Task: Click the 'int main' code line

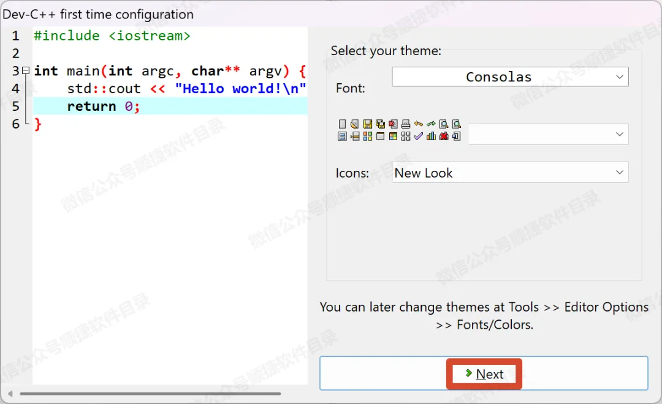Action: [170, 71]
